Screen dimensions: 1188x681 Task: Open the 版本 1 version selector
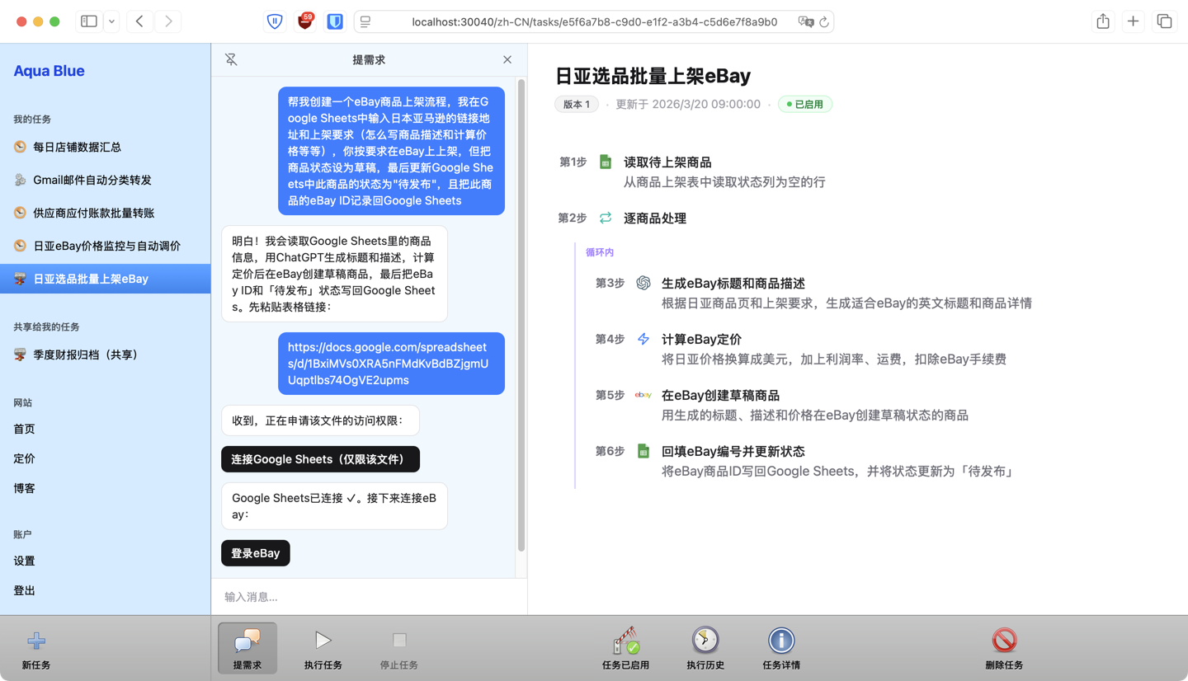[x=576, y=104]
